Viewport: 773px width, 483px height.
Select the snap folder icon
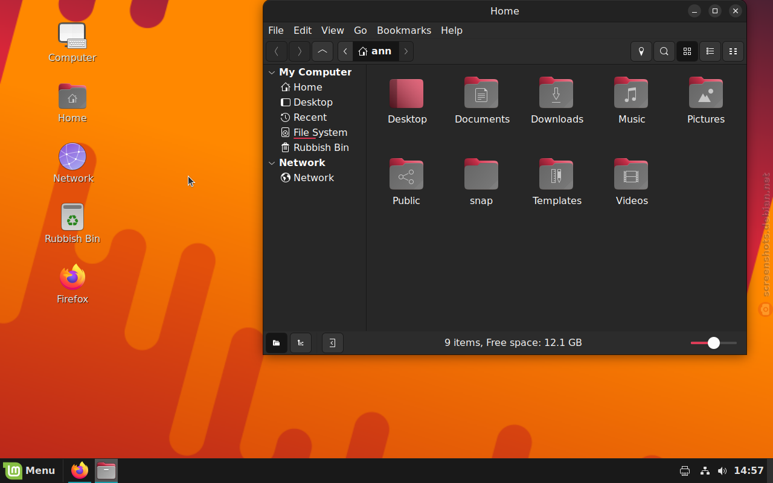click(x=481, y=174)
